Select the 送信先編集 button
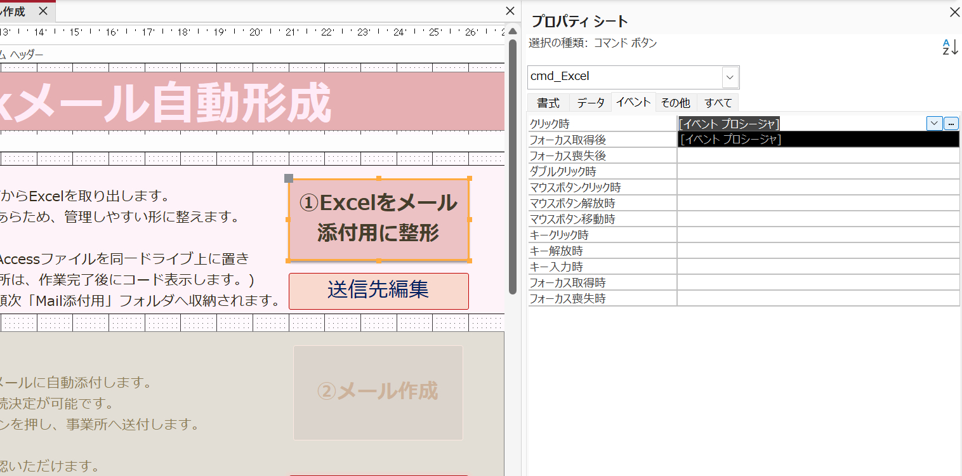Viewport: 962px width, 476px height. click(378, 291)
